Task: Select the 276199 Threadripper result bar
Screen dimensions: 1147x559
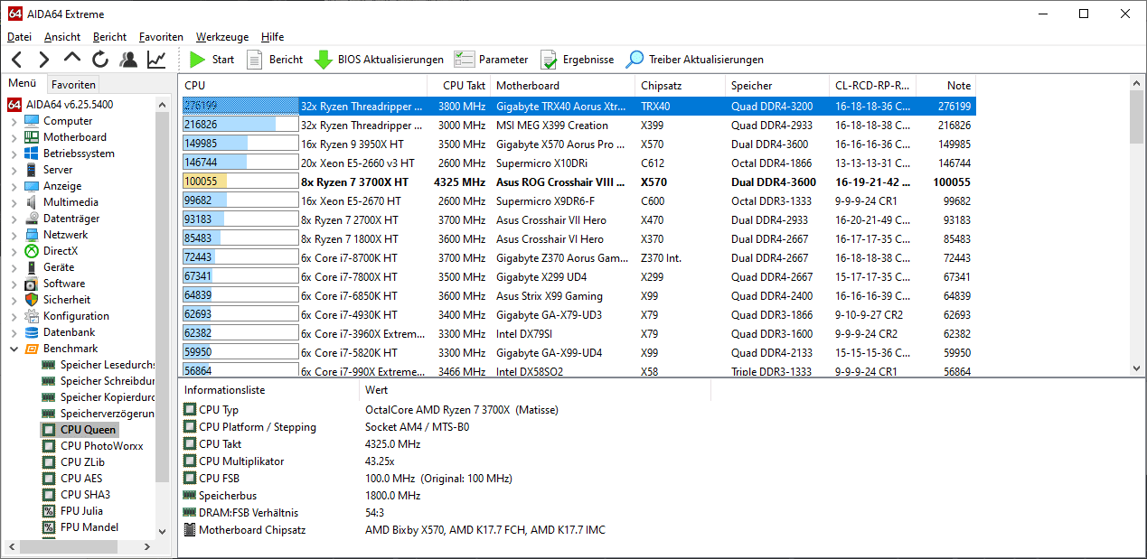Action: coord(240,106)
